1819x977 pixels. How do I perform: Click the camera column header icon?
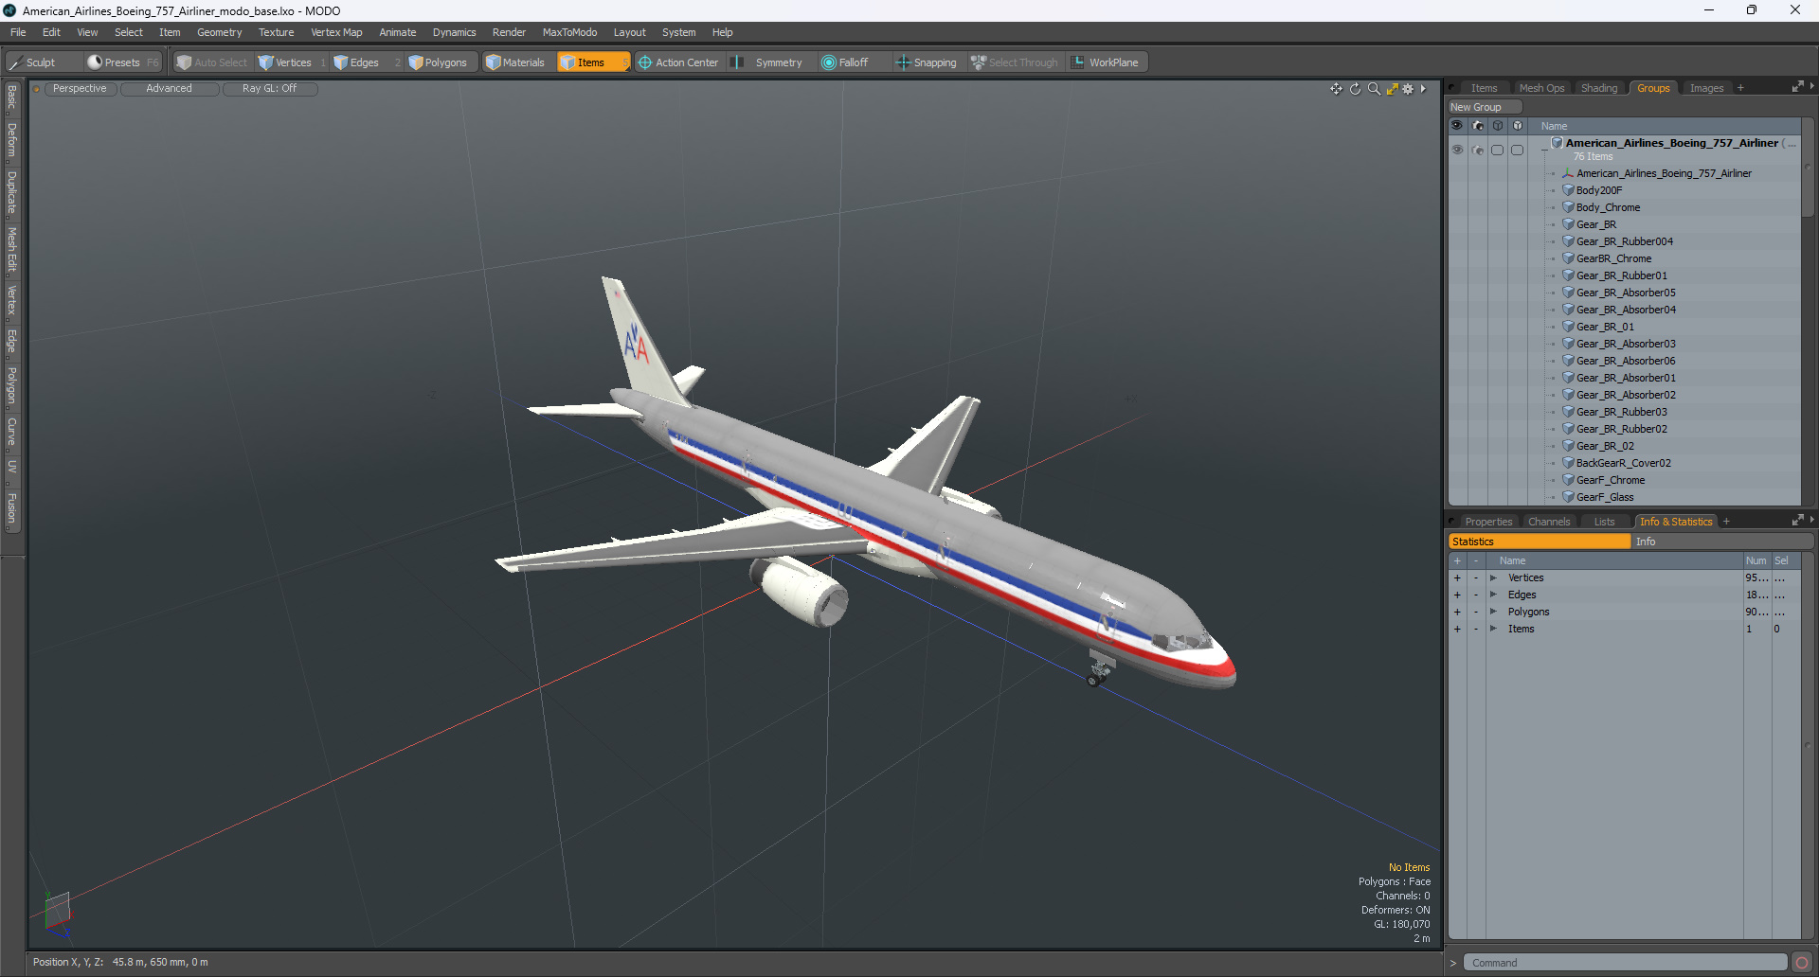point(1478,126)
